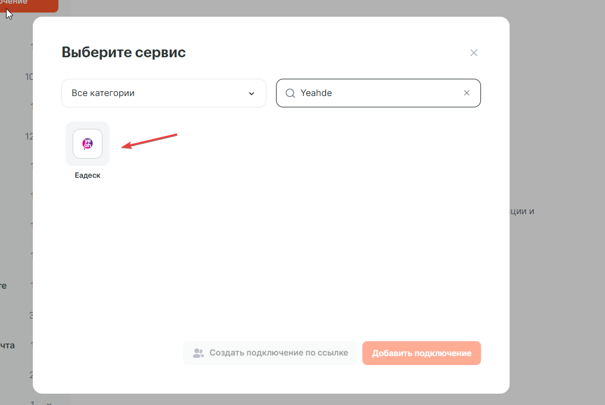
Task: Clear the search text with the X icon
Action: [x=467, y=93]
